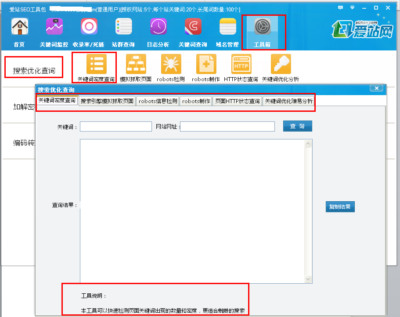Open the 关键词查询 tool icon
The image size is (400, 317).
tap(193, 26)
